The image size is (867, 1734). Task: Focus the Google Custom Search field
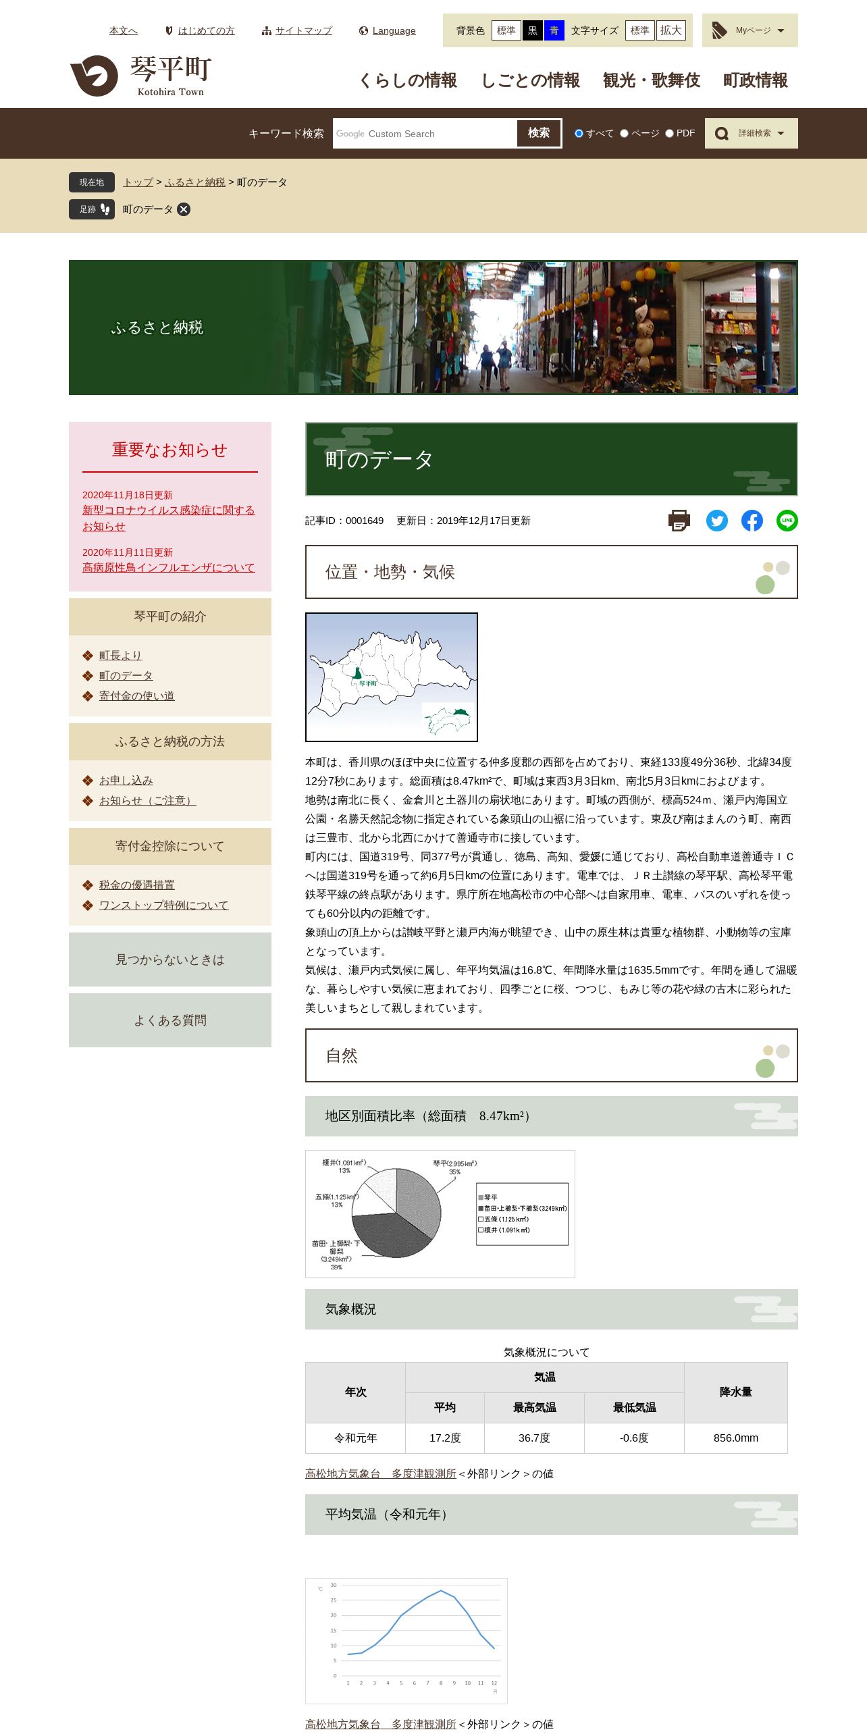(425, 134)
